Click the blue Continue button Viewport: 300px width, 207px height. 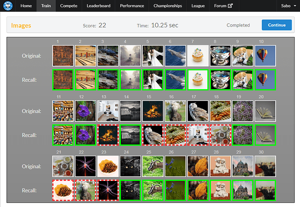pyautogui.click(x=277, y=25)
